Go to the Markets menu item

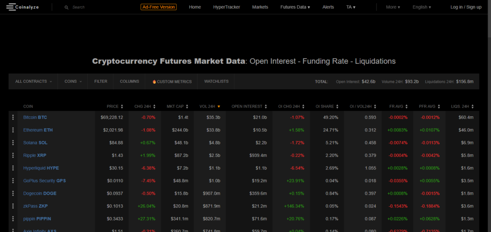260,7
